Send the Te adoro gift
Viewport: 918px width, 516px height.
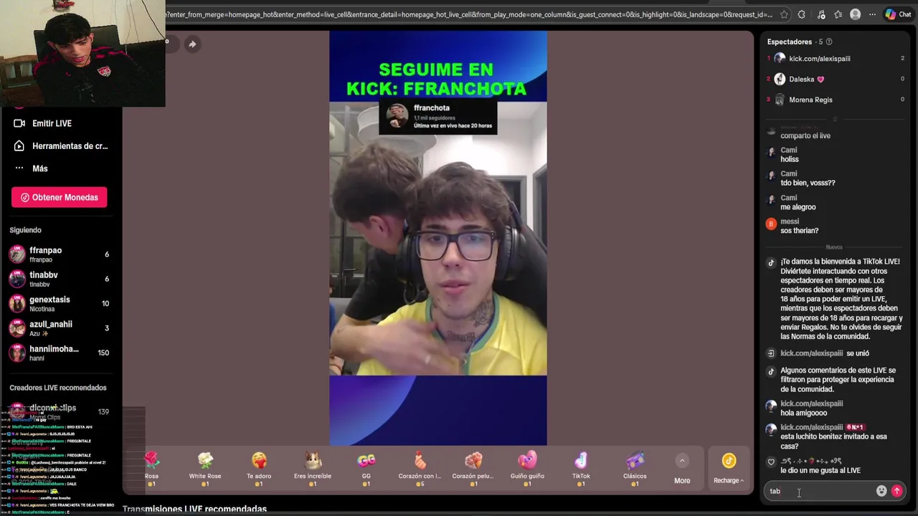point(259,469)
